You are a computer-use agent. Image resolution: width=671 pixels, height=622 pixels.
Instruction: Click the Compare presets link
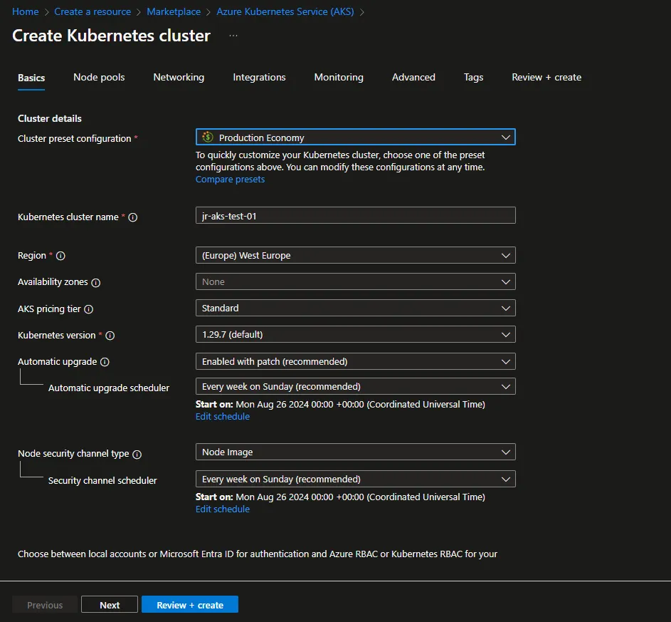click(x=230, y=179)
